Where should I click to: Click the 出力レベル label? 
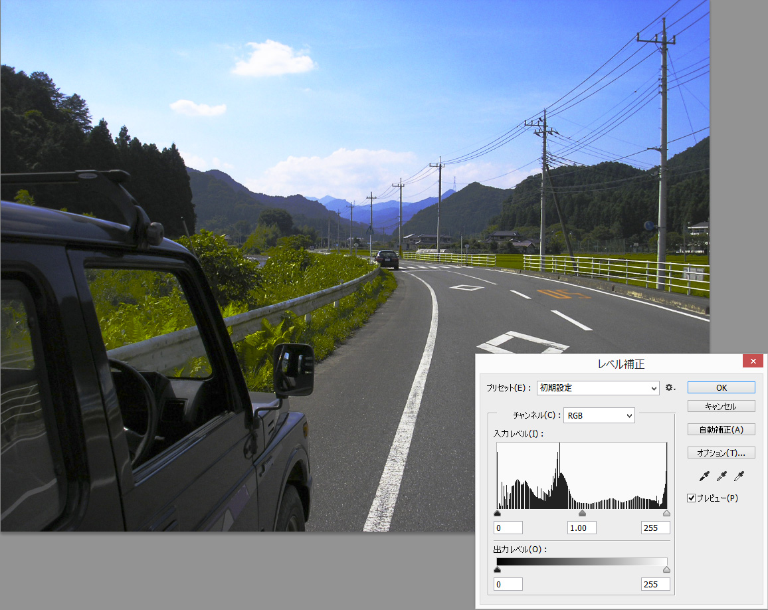click(520, 550)
